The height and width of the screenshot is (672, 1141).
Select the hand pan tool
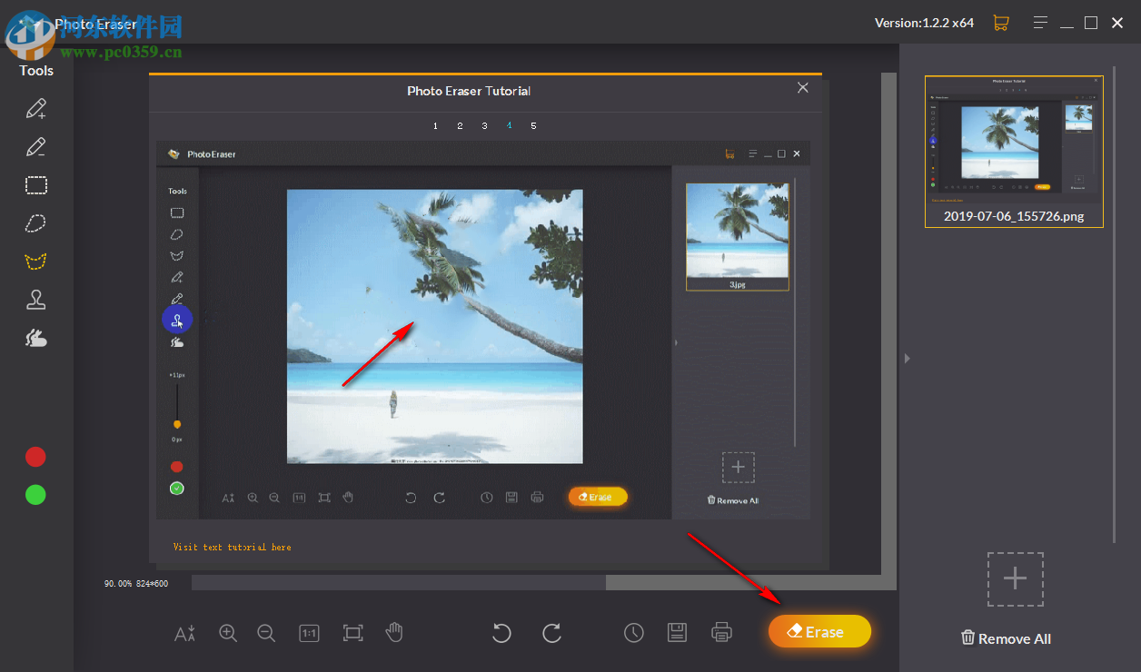pyautogui.click(x=394, y=633)
